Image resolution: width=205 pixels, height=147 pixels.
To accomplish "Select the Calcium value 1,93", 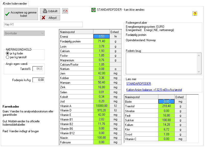I will click(x=101, y=51).
